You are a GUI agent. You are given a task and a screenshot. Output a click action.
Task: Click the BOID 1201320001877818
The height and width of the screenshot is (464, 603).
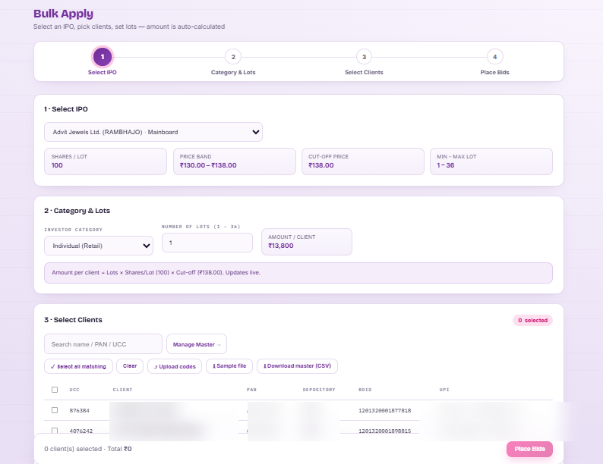[384, 411]
